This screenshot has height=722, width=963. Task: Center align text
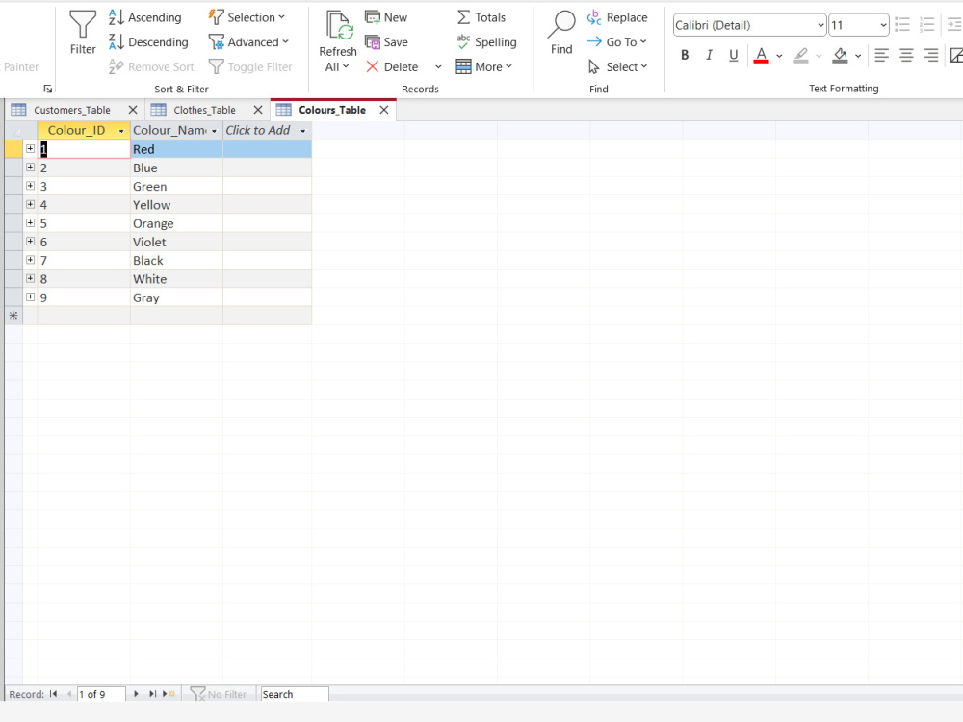coord(906,55)
